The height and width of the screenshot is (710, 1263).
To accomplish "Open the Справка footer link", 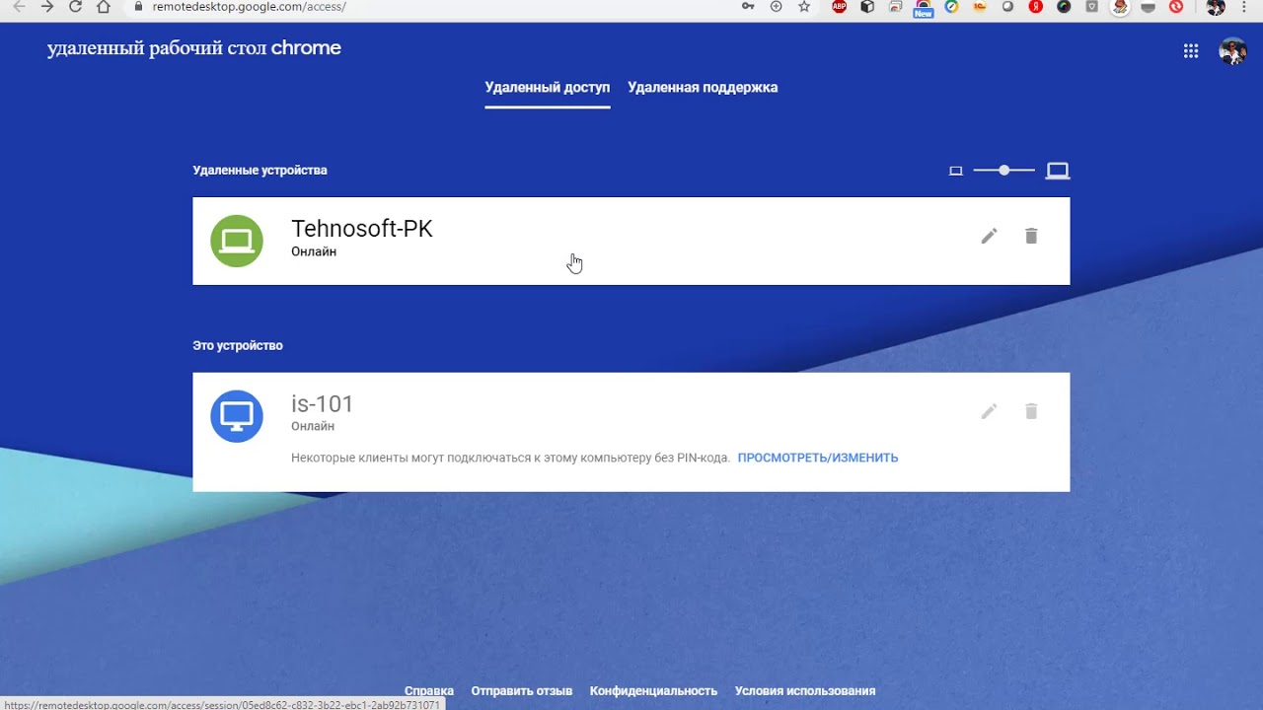I will click(x=429, y=691).
